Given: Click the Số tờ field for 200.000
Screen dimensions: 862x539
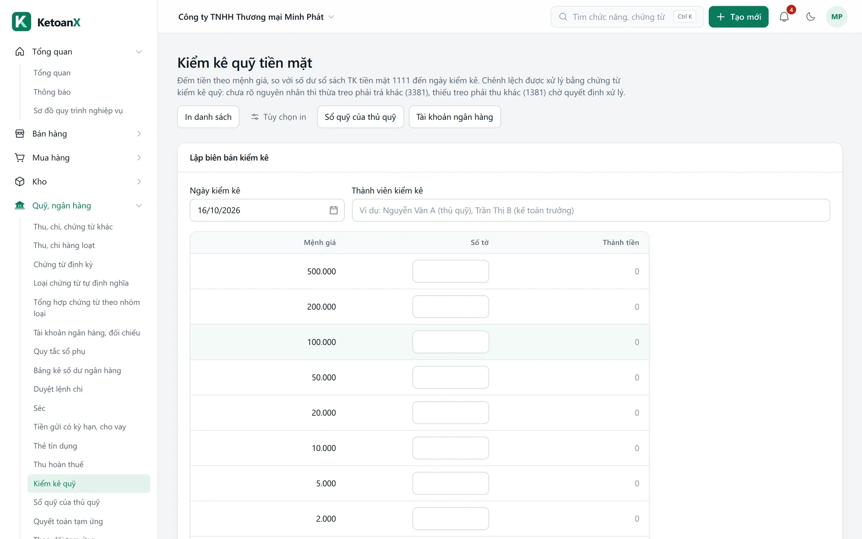Looking at the screenshot, I should 451,307.
